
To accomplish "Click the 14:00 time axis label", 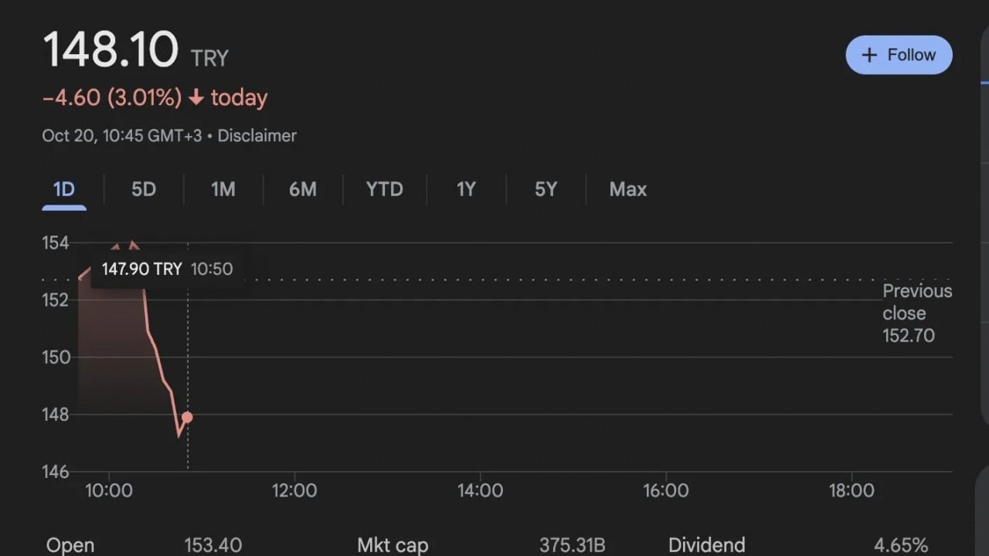I will [x=480, y=490].
